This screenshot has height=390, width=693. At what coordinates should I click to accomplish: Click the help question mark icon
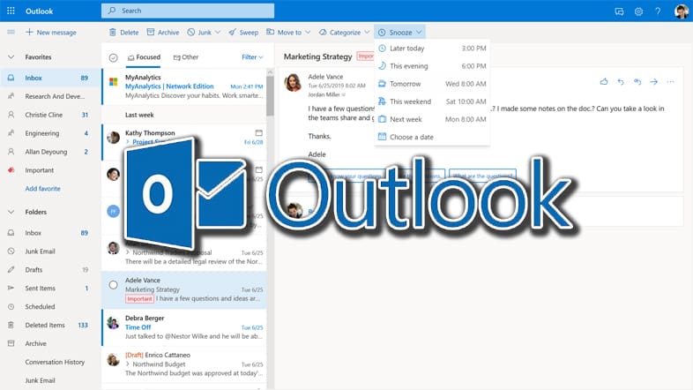pyautogui.click(x=658, y=11)
